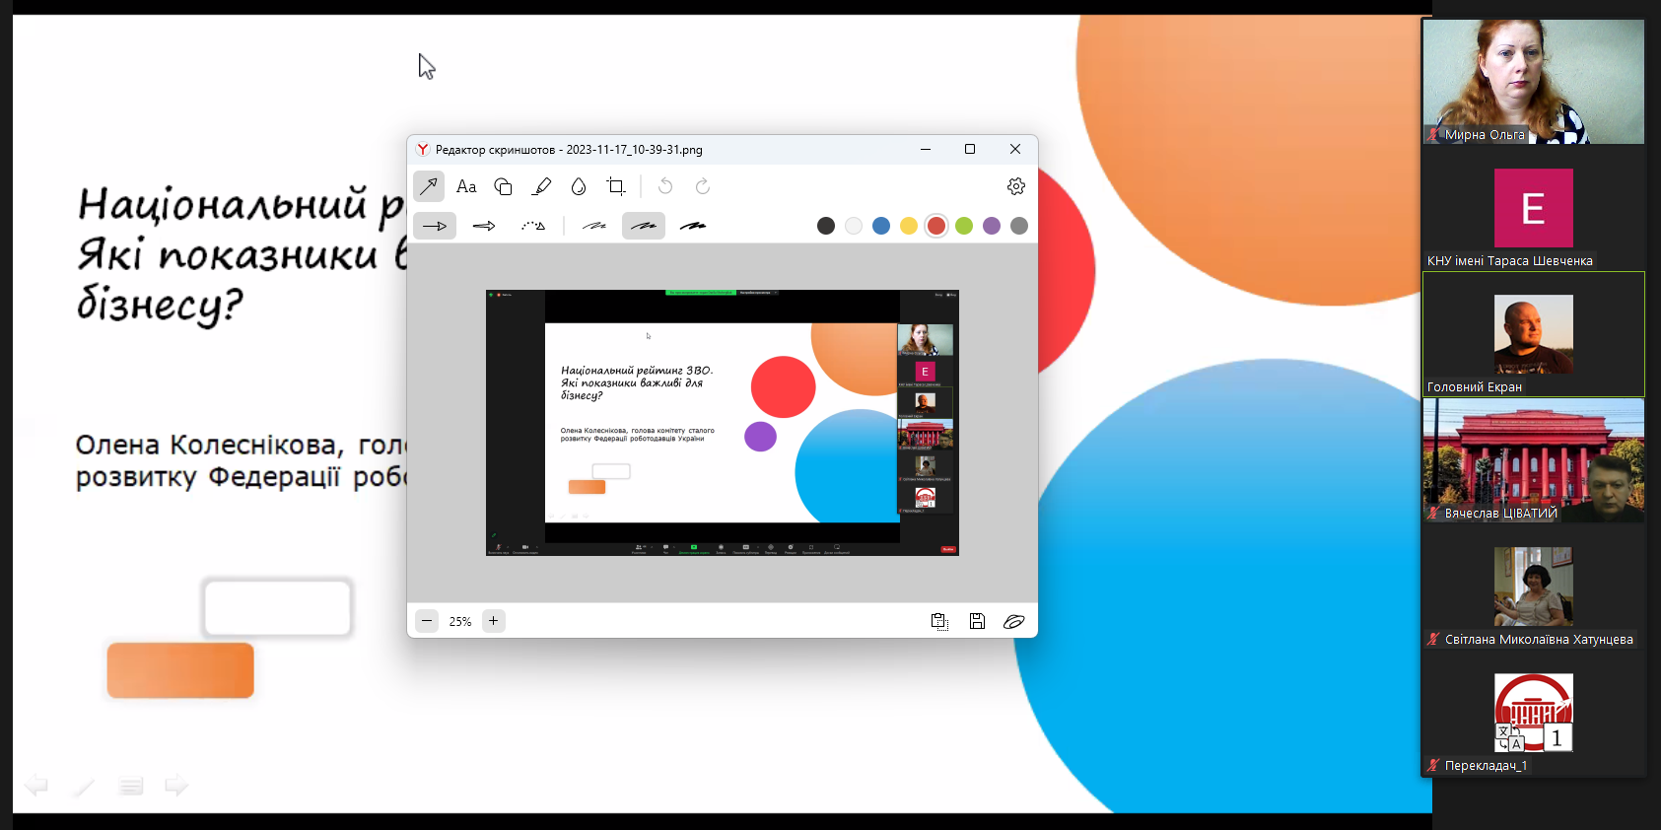
Task: Click the 25% zoom level value
Action: point(460,622)
